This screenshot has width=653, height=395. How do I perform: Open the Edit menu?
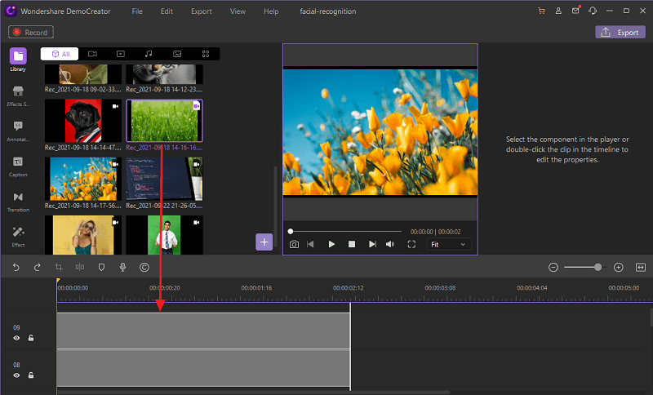click(x=167, y=11)
